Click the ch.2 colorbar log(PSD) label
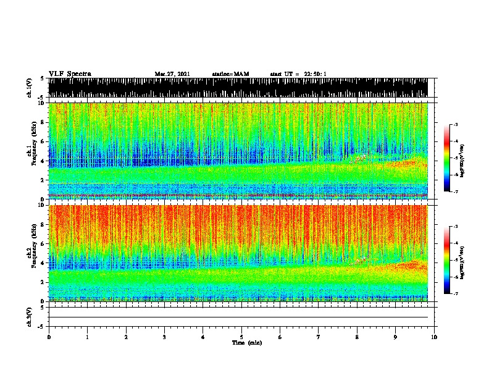 (x=462, y=262)
